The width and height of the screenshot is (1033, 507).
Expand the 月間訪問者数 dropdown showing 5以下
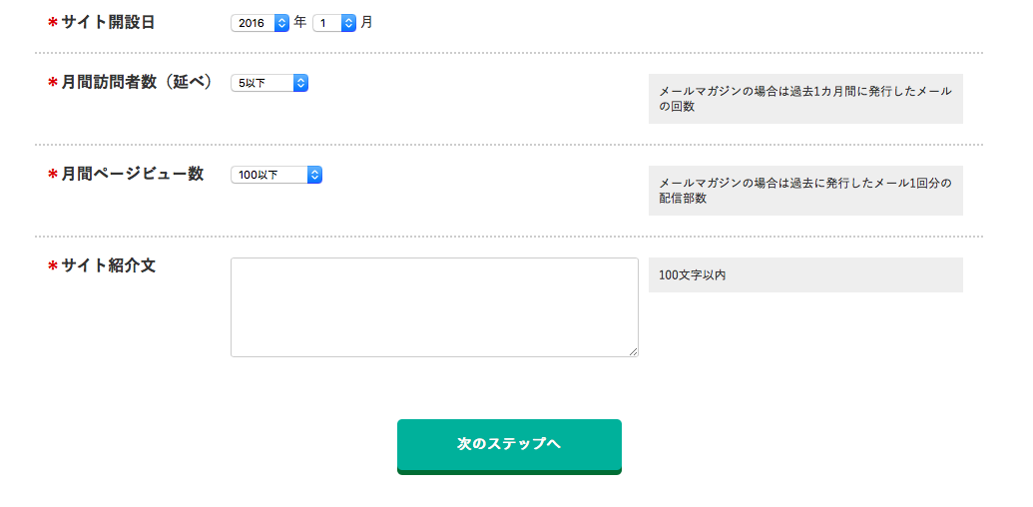pos(269,83)
